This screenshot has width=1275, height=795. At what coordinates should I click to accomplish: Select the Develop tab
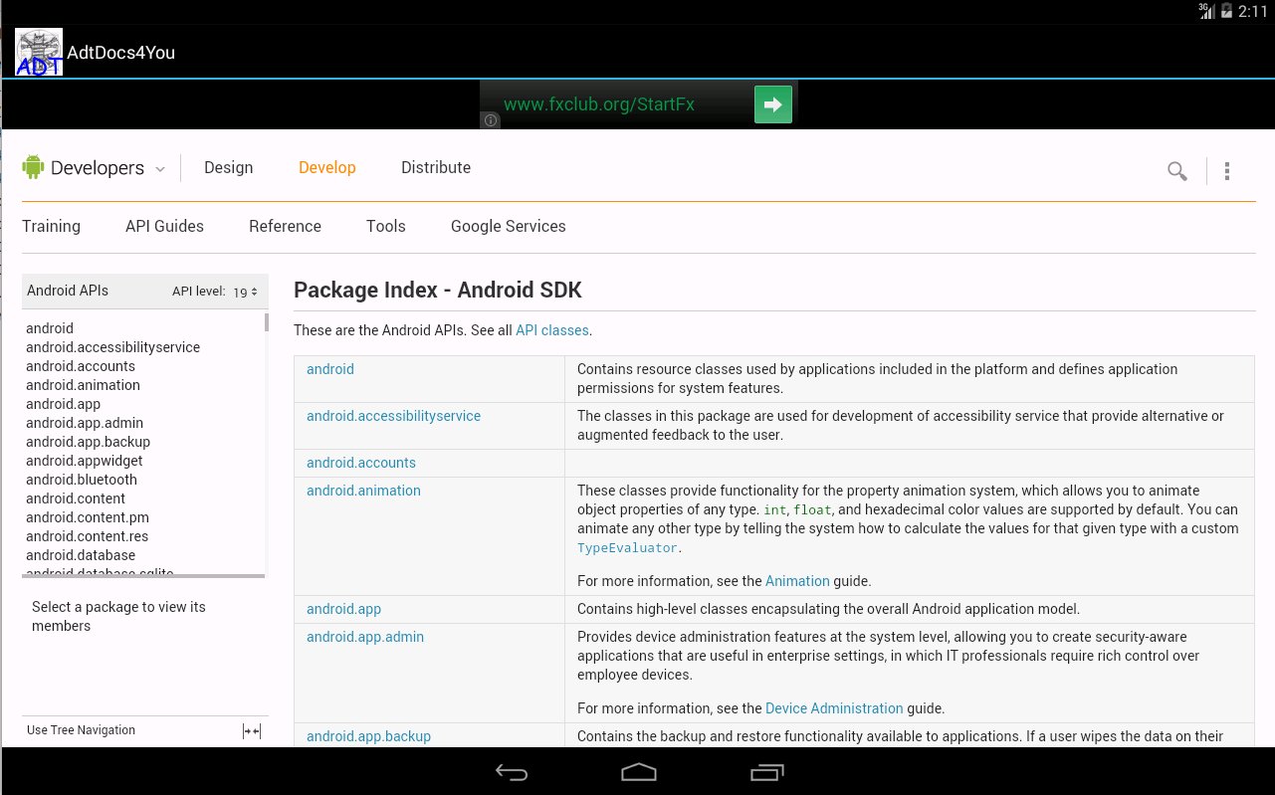[327, 167]
